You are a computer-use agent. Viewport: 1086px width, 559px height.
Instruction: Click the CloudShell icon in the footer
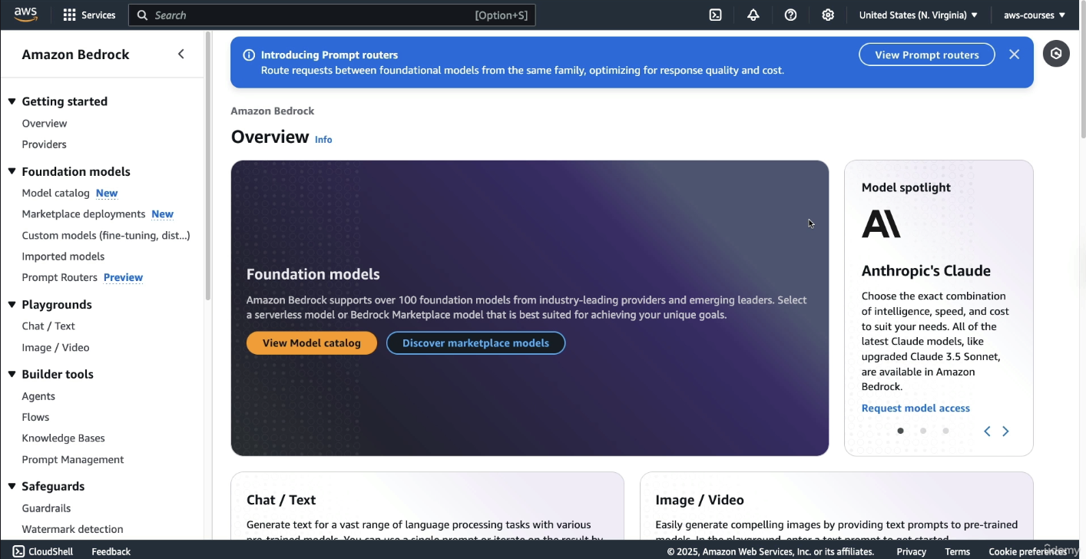[18, 551]
